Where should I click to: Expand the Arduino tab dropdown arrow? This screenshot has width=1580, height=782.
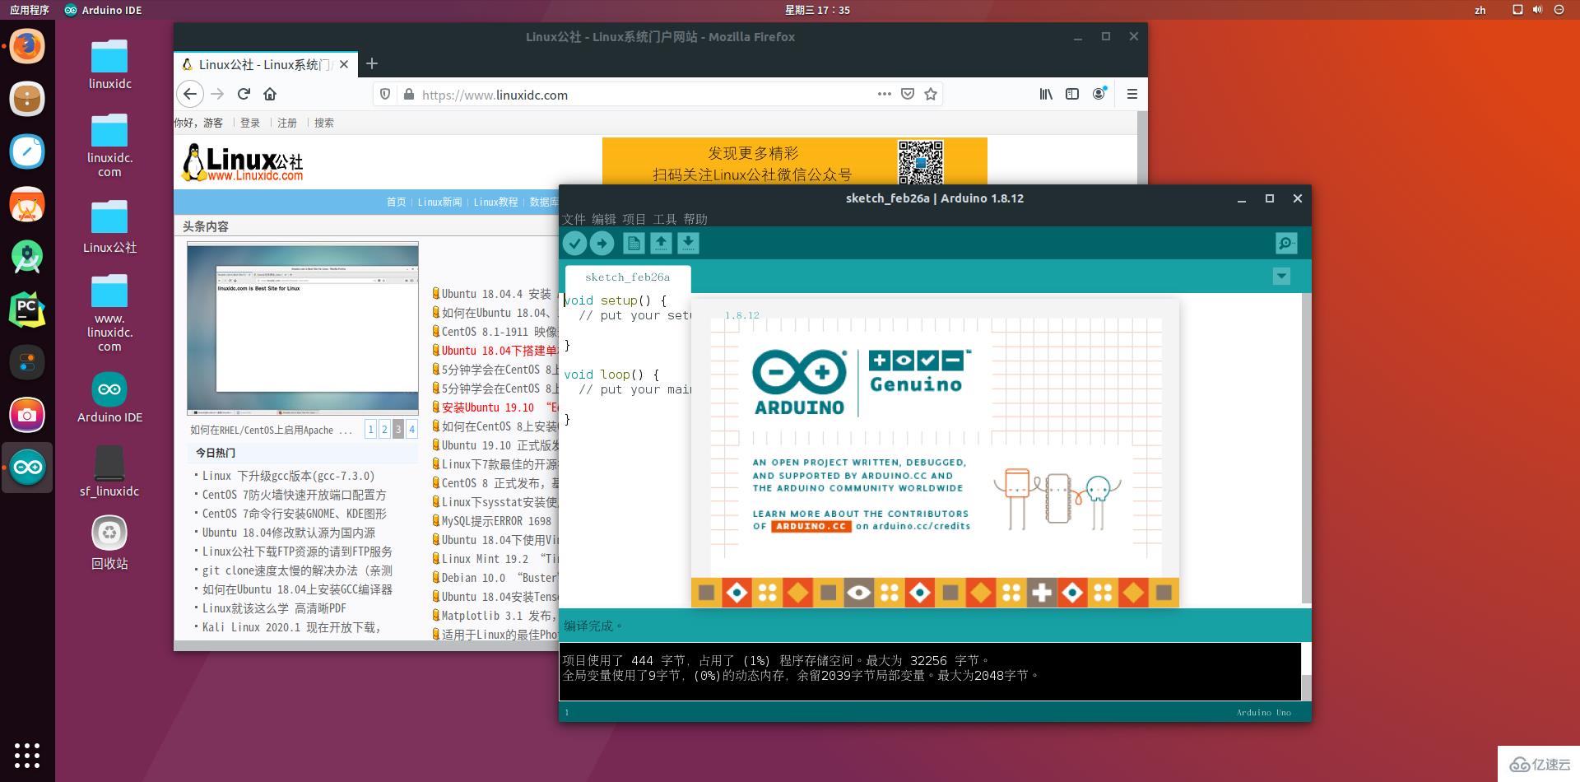[x=1281, y=277]
